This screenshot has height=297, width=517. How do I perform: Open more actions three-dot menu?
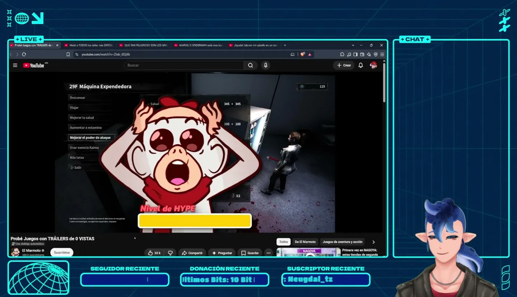coord(269,253)
